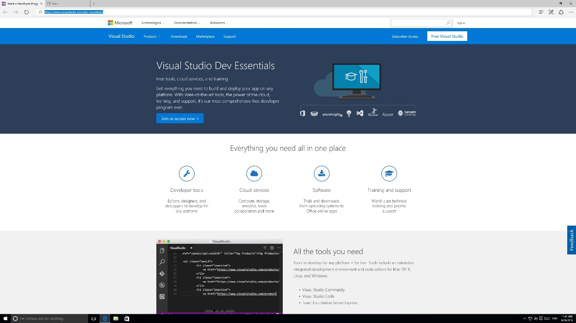Click the 'All the tools you need' heading

click(328, 252)
